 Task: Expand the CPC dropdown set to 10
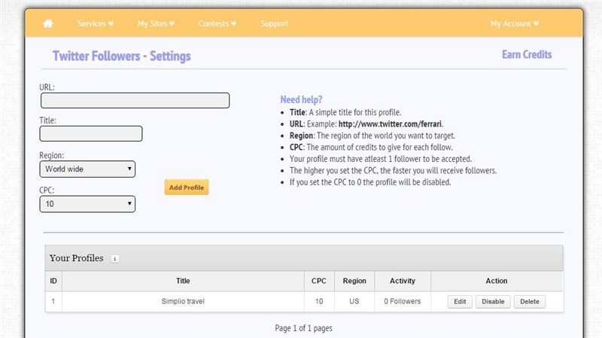point(87,204)
